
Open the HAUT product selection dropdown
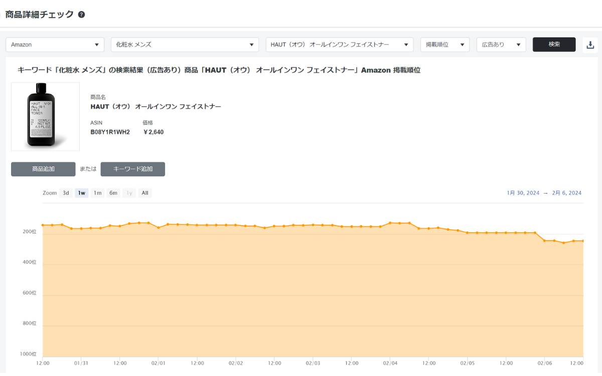point(340,45)
